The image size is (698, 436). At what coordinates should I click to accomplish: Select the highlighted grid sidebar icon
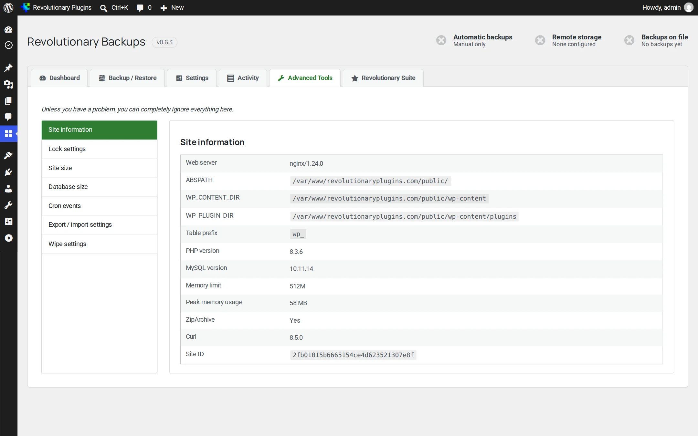tap(8, 133)
